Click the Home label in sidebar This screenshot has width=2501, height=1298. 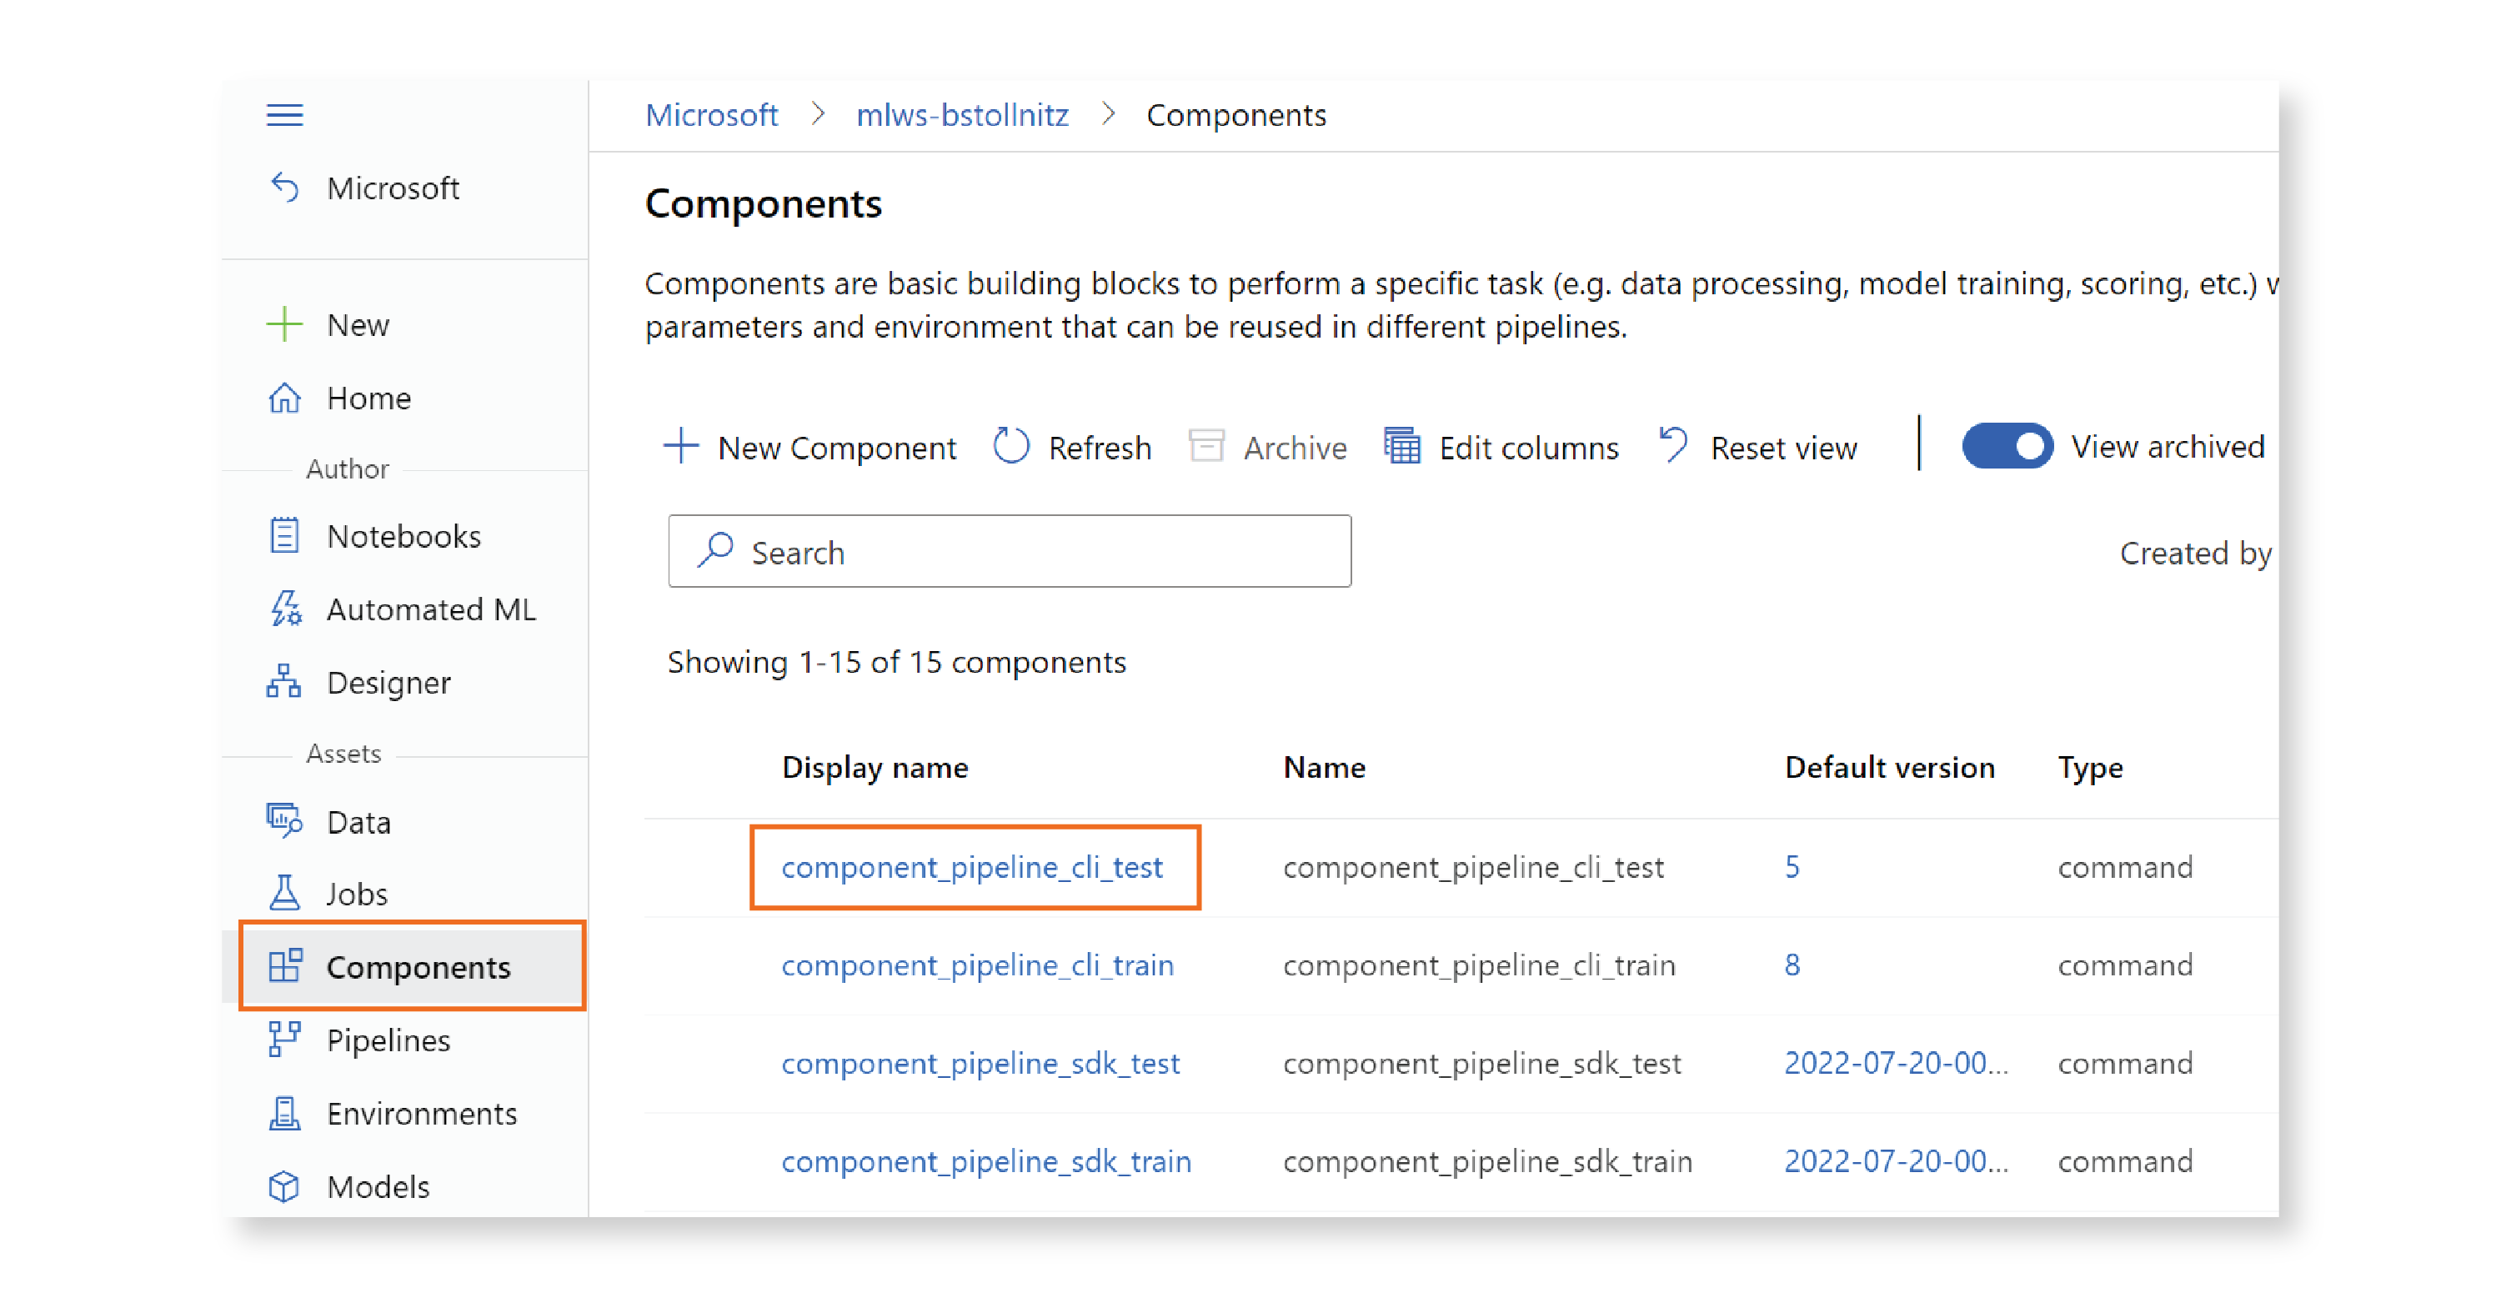[369, 398]
